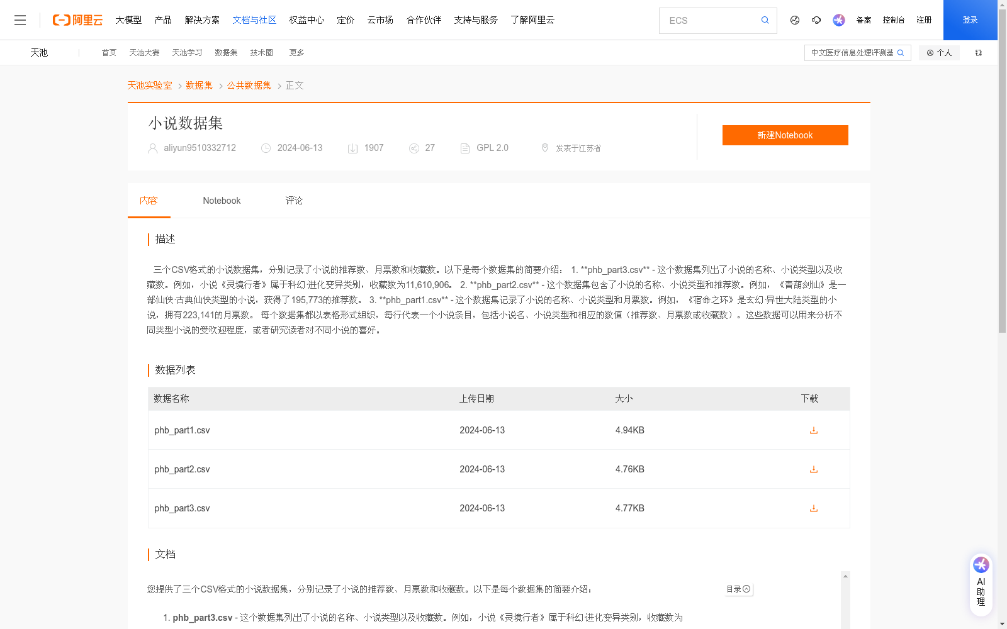Open the 评论 comments tab

tap(293, 200)
